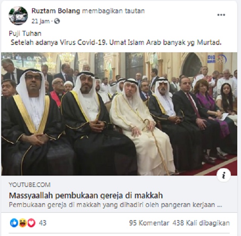
Task: Click the watermark logo on the video image
Action: tap(217, 59)
